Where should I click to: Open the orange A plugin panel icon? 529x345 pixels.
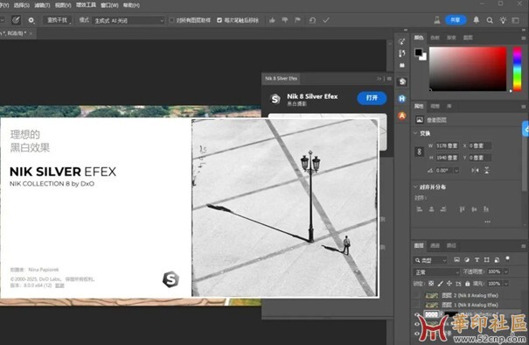[402, 116]
